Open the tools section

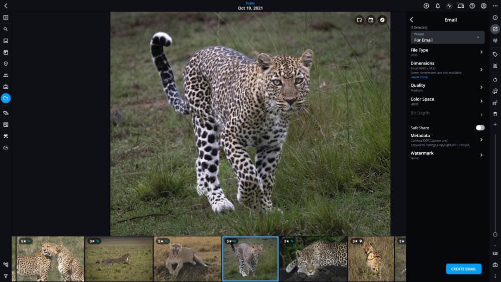point(6,136)
